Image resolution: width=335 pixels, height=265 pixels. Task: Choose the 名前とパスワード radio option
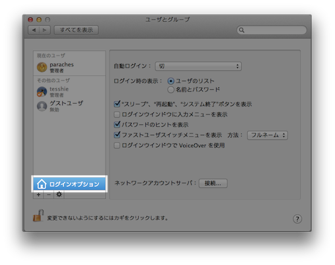(x=170, y=89)
